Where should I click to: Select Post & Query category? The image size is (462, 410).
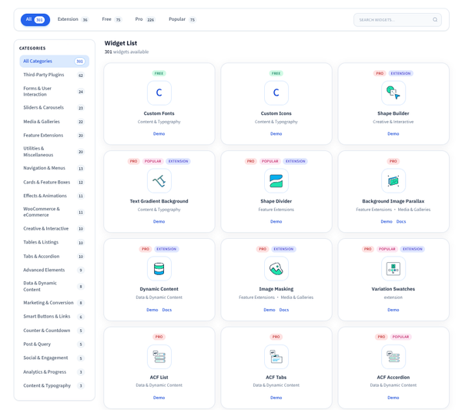pos(54,344)
